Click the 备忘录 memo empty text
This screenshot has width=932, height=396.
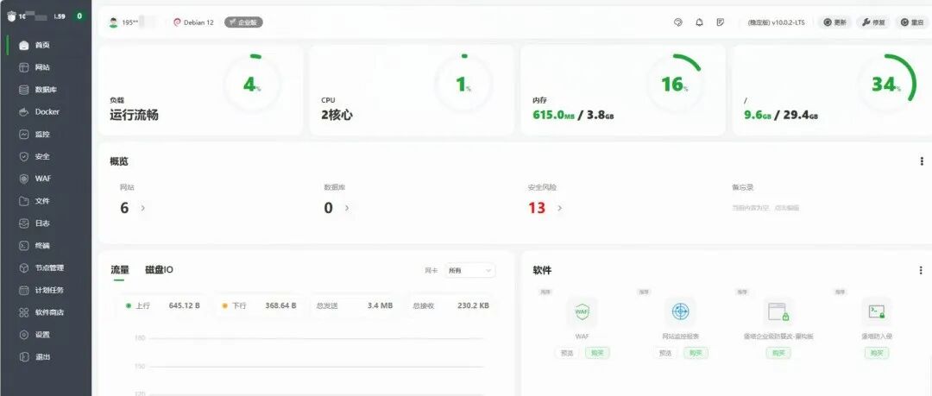click(x=765, y=208)
